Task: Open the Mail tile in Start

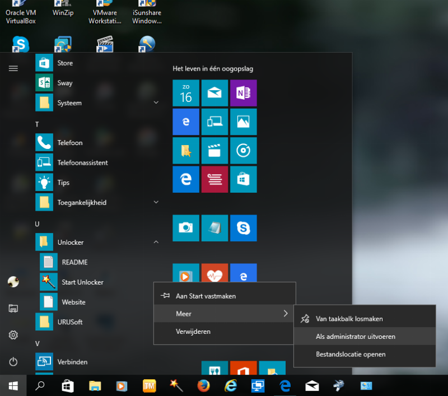Action: point(214,93)
